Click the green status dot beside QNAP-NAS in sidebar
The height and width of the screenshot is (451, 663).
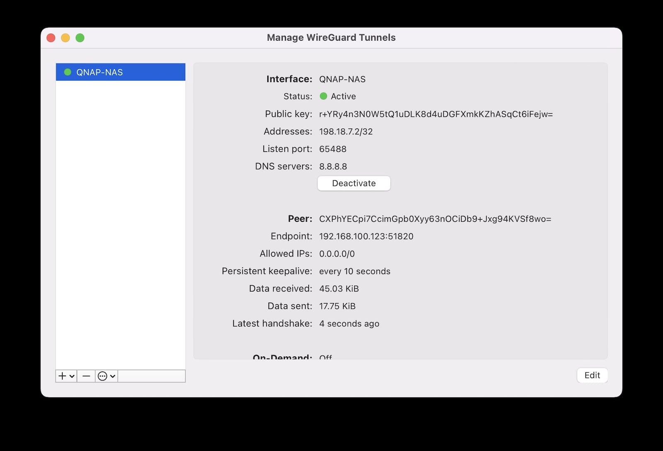click(68, 72)
